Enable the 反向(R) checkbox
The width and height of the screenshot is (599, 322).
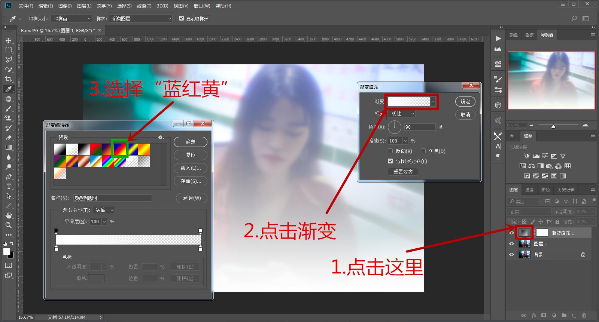pyautogui.click(x=390, y=151)
